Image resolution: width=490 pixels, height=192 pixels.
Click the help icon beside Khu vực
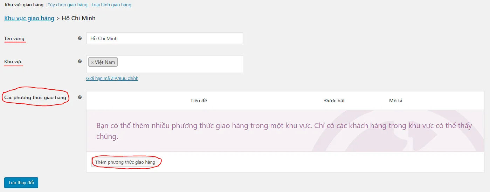[80, 61]
